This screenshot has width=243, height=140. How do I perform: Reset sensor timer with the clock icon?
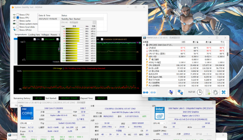pos(199,92)
